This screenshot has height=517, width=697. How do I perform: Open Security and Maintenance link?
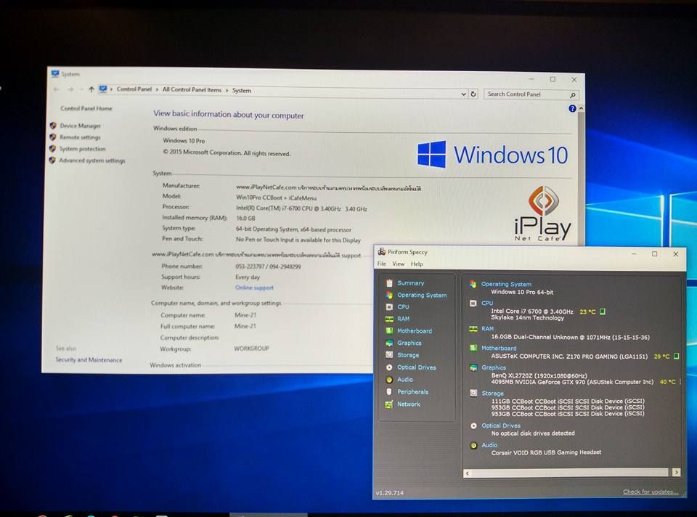tap(89, 359)
